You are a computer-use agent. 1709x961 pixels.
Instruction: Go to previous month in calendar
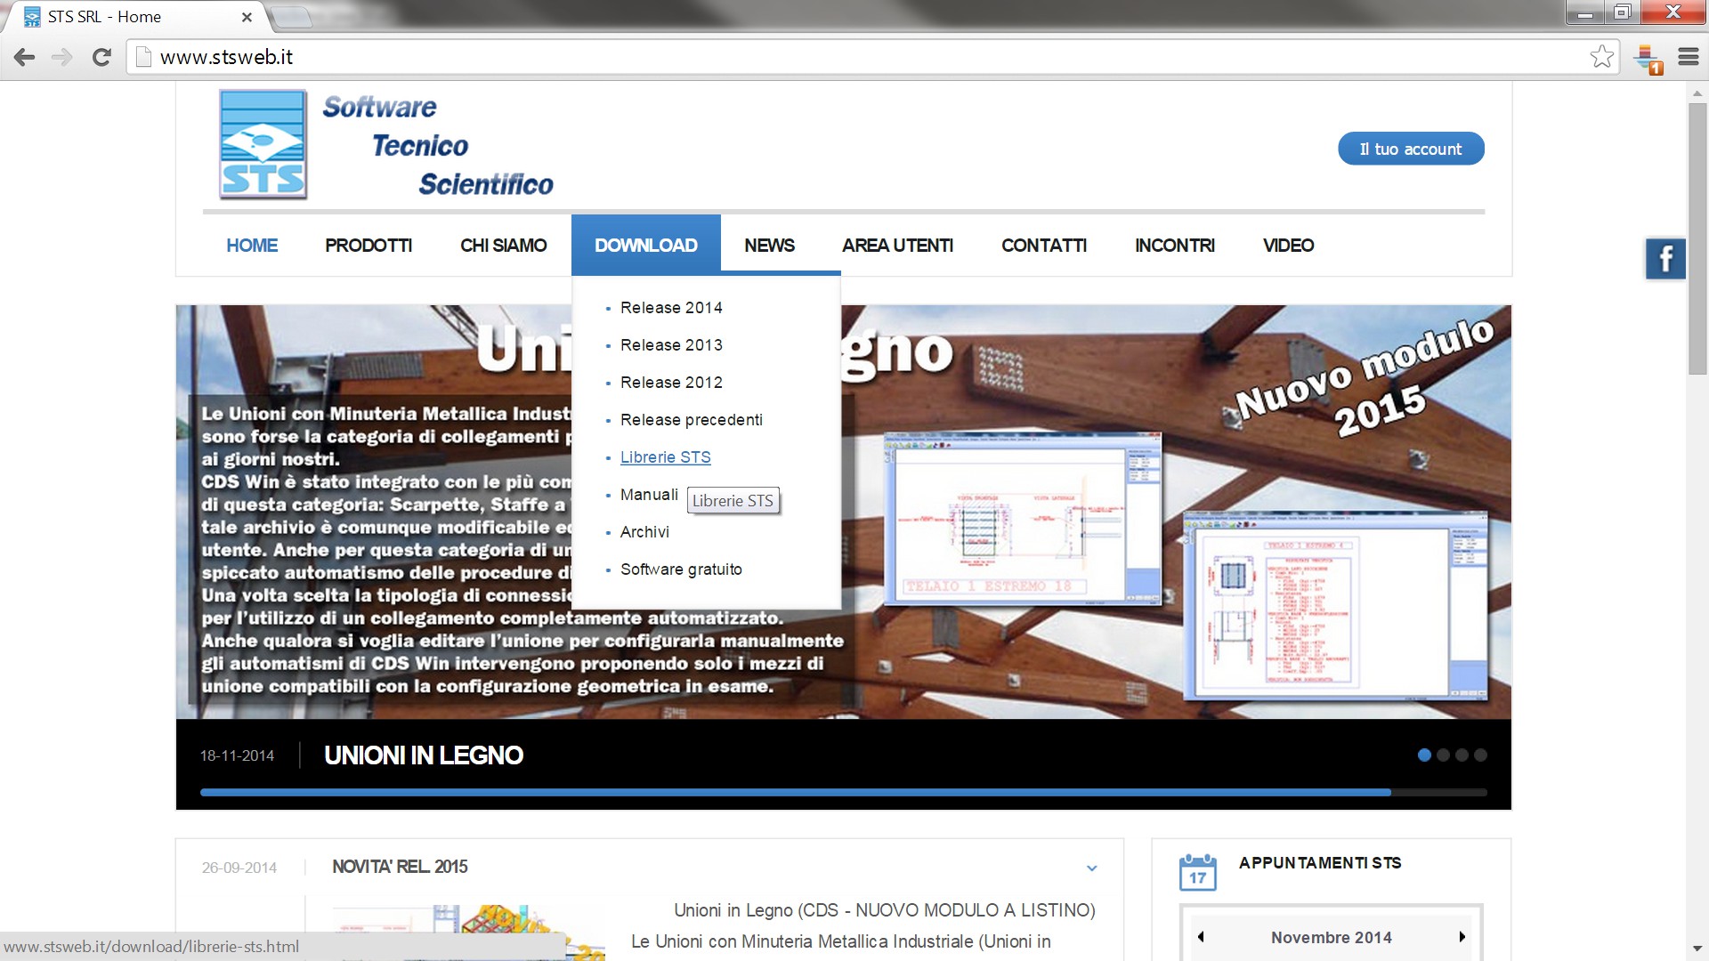pyautogui.click(x=1201, y=937)
